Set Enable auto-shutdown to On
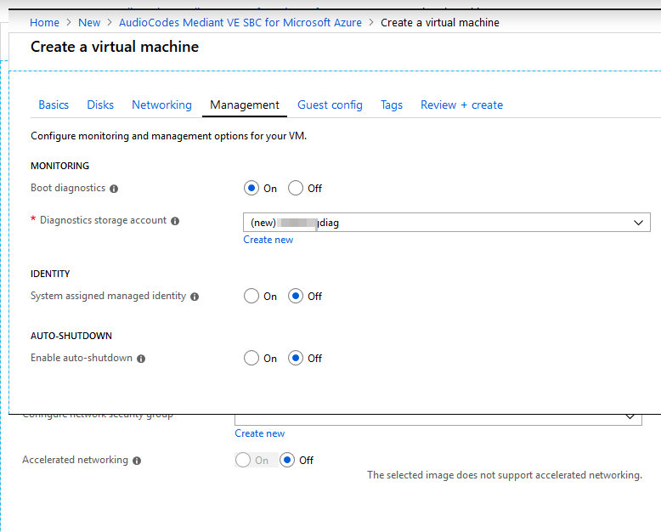Screen dimensions: 661x532 [251, 359]
